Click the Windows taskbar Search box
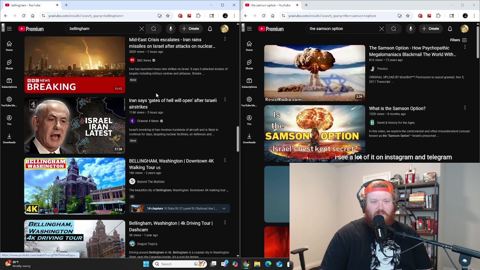Screen dimensions: 480x270 (x=180, y=264)
